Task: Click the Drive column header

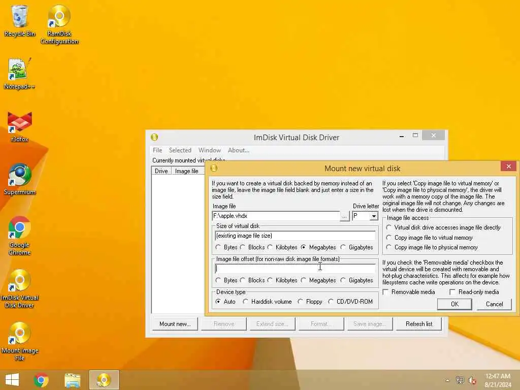Action: [161, 171]
